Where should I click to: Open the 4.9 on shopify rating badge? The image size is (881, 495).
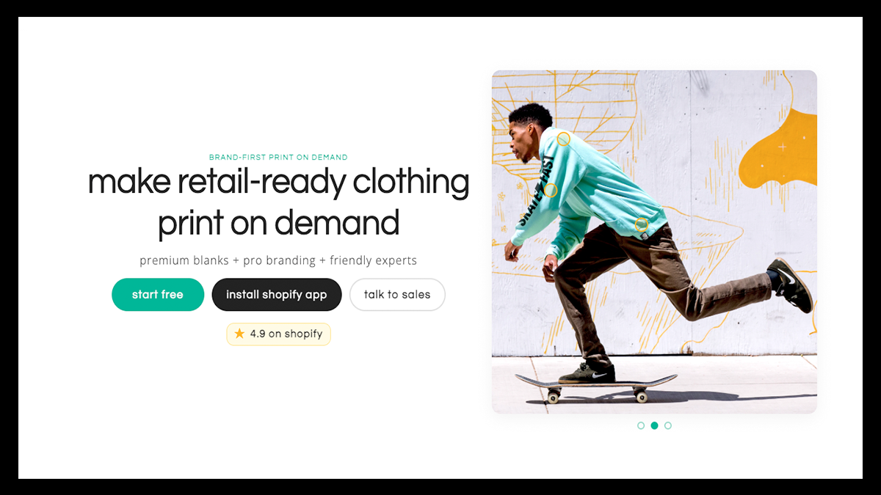click(279, 334)
